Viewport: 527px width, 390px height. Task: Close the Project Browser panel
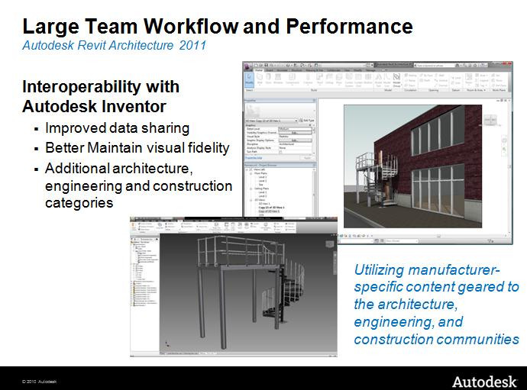pyautogui.click(x=314, y=166)
